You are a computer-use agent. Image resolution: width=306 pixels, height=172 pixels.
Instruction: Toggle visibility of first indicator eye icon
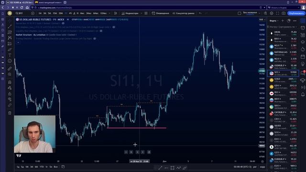pos(63,23)
